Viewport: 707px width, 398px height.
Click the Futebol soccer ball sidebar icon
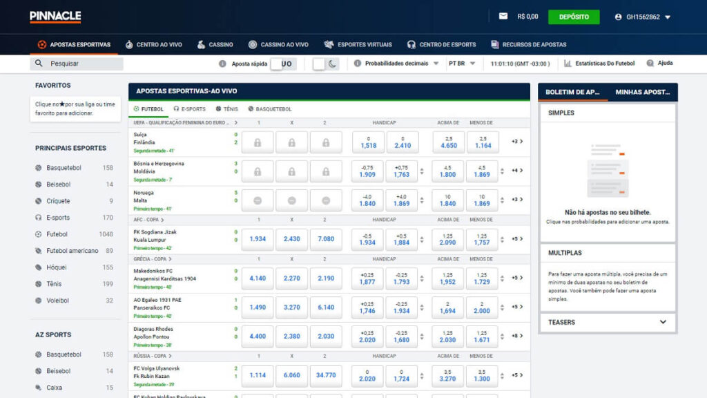39,234
